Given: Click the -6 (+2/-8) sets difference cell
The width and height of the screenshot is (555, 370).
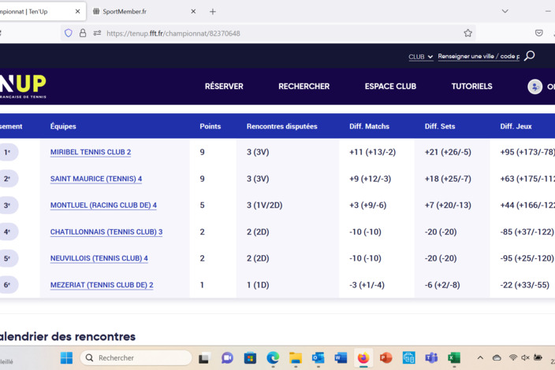Looking at the screenshot, I should (442, 285).
